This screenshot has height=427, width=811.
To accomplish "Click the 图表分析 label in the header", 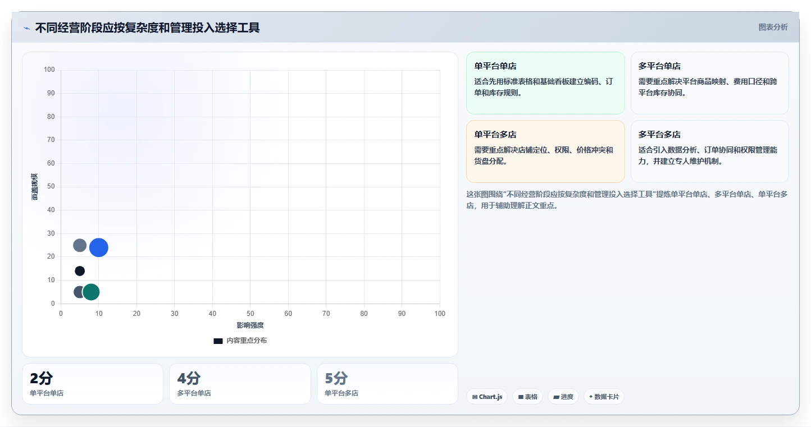I will pos(773,27).
